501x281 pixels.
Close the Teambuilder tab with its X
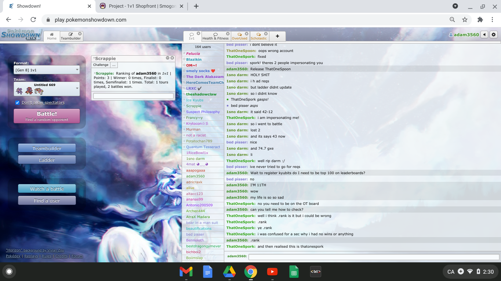pos(80,34)
